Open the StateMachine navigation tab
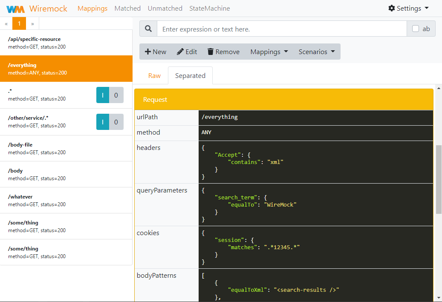 [x=209, y=9]
